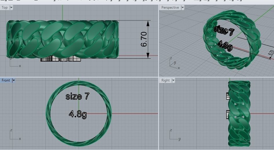Select the 3D "4.8g" text in Perspective view

click(x=225, y=46)
